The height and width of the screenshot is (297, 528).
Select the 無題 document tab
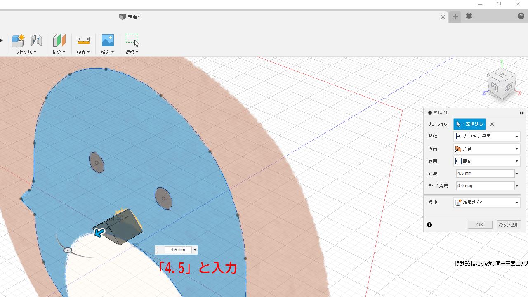pos(130,17)
